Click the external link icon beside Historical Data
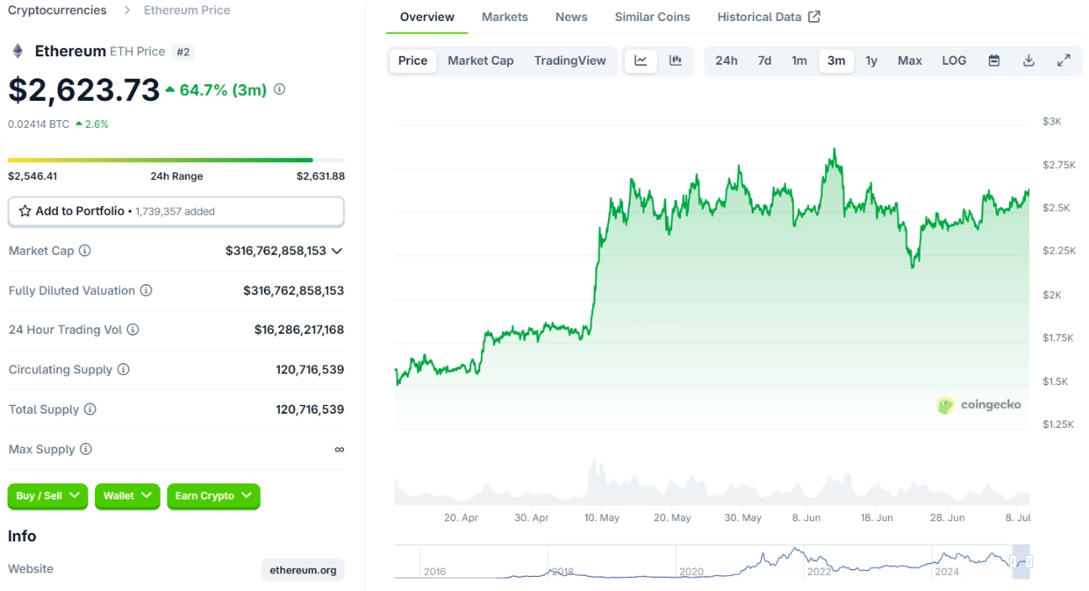 point(814,17)
